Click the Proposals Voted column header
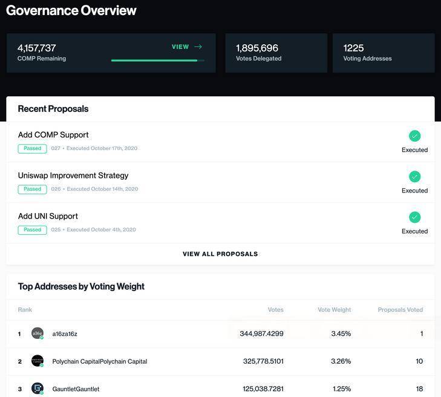The image size is (441, 397). pos(400,309)
